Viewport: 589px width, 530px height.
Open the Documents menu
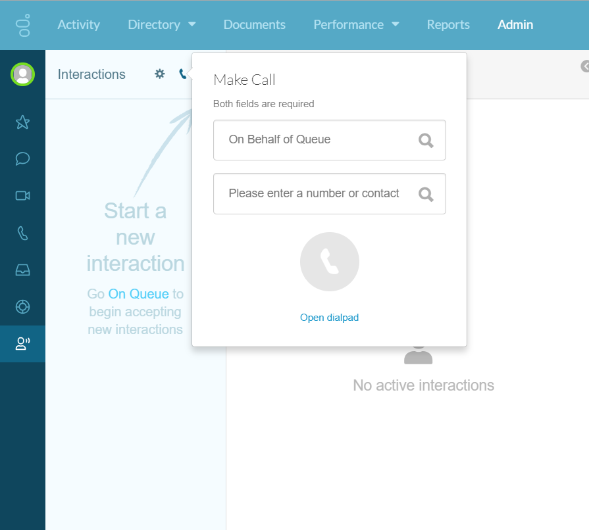click(x=254, y=25)
